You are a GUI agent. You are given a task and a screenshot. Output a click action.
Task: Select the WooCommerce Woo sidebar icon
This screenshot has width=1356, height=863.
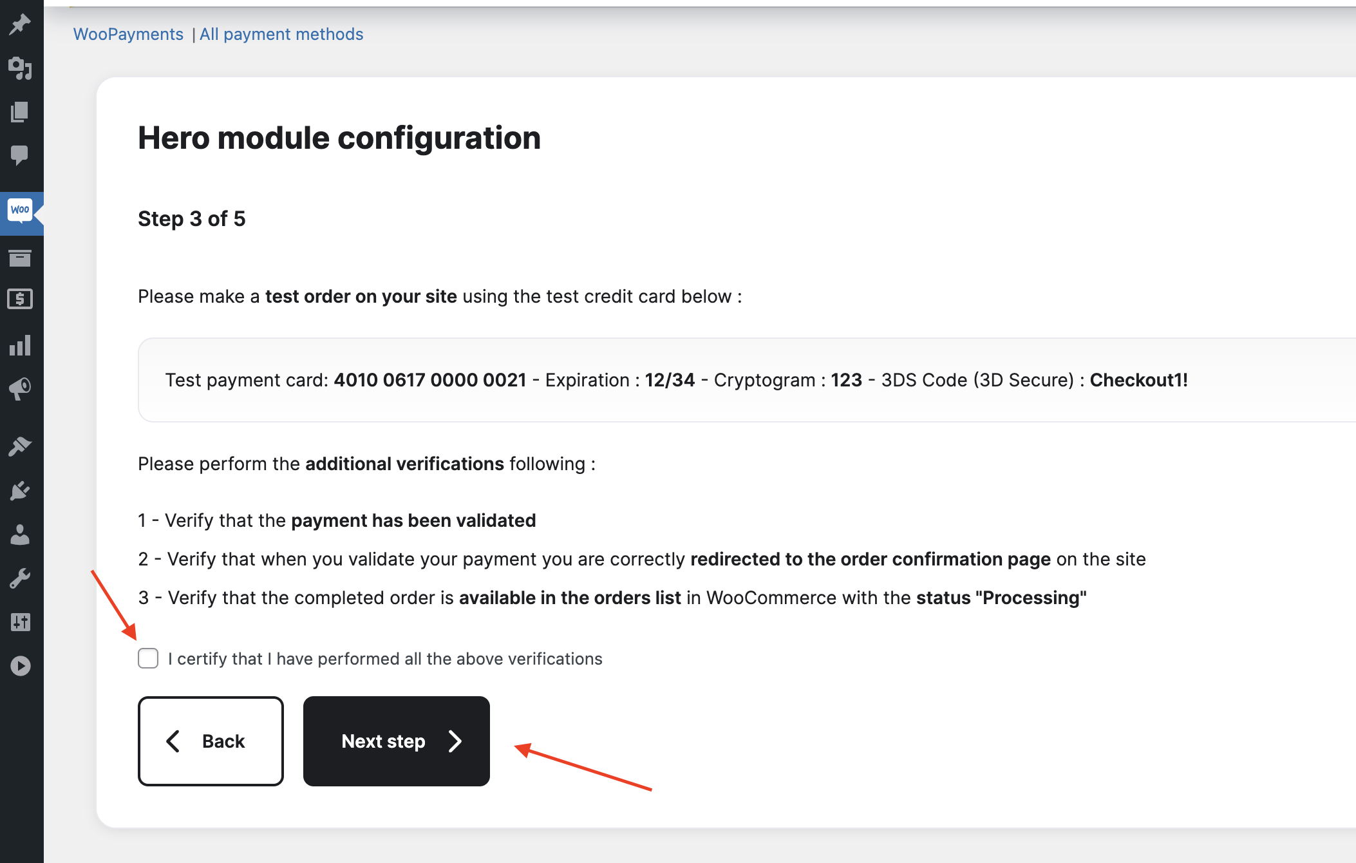coord(21,211)
